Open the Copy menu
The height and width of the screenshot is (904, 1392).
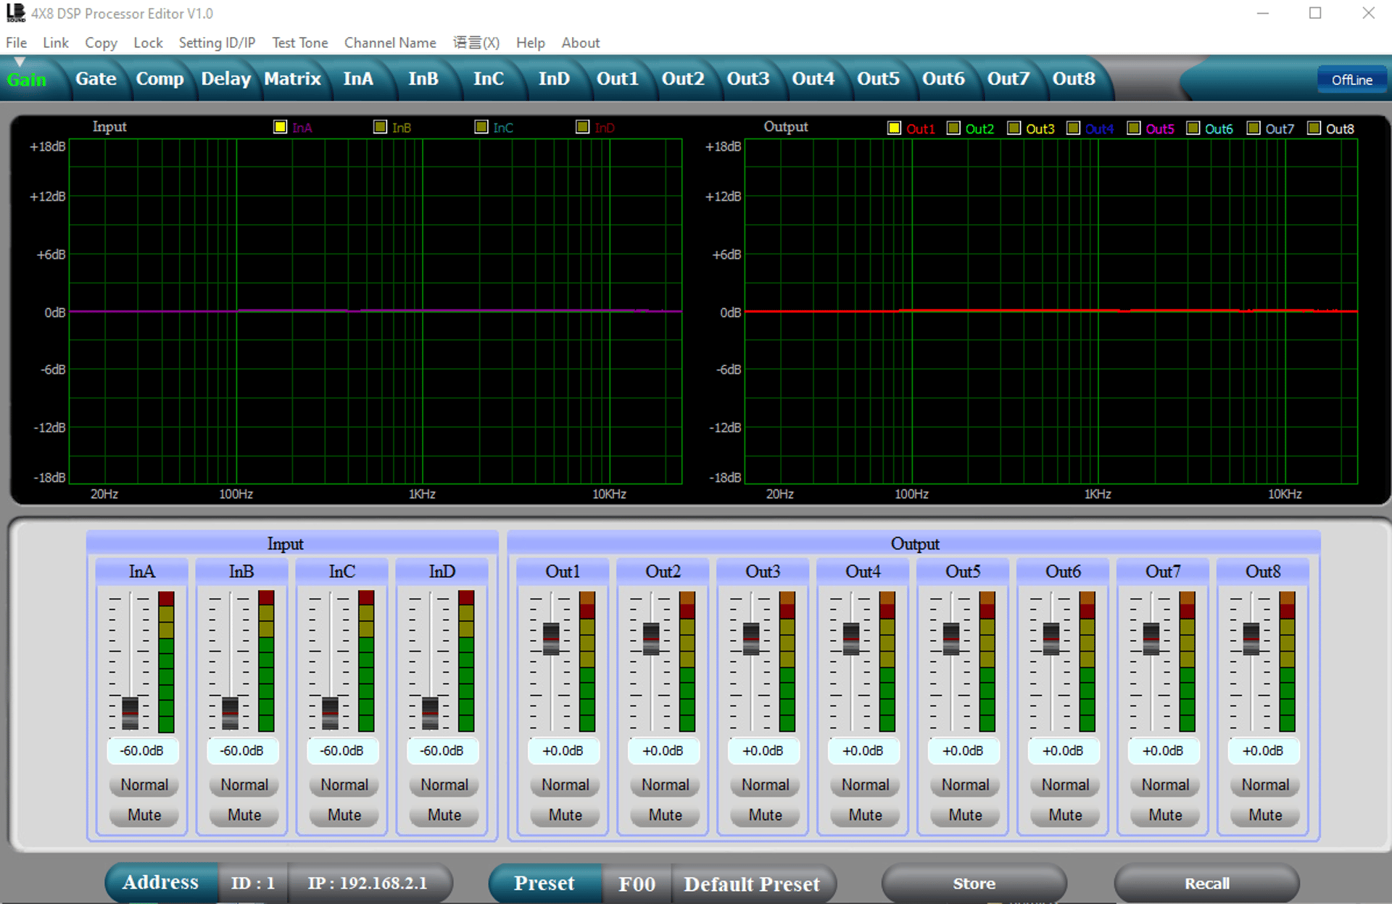point(101,43)
